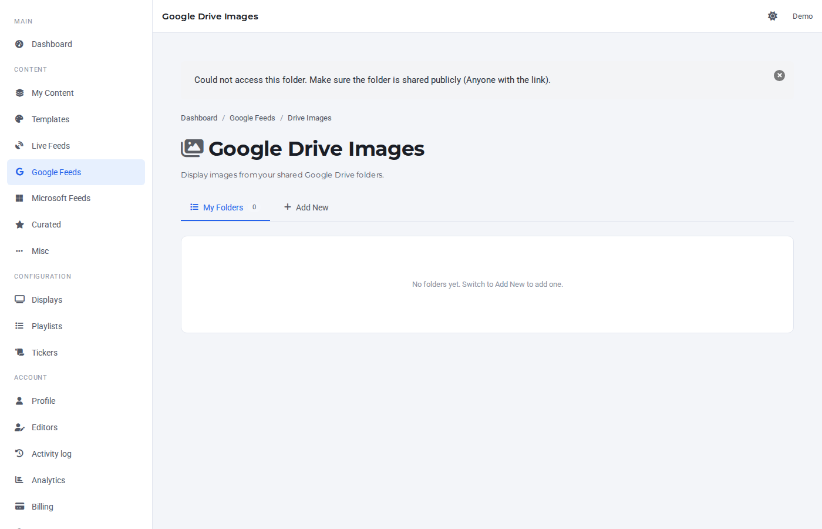Click the plus icon next to Add New
822x529 pixels.
pos(288,207)
